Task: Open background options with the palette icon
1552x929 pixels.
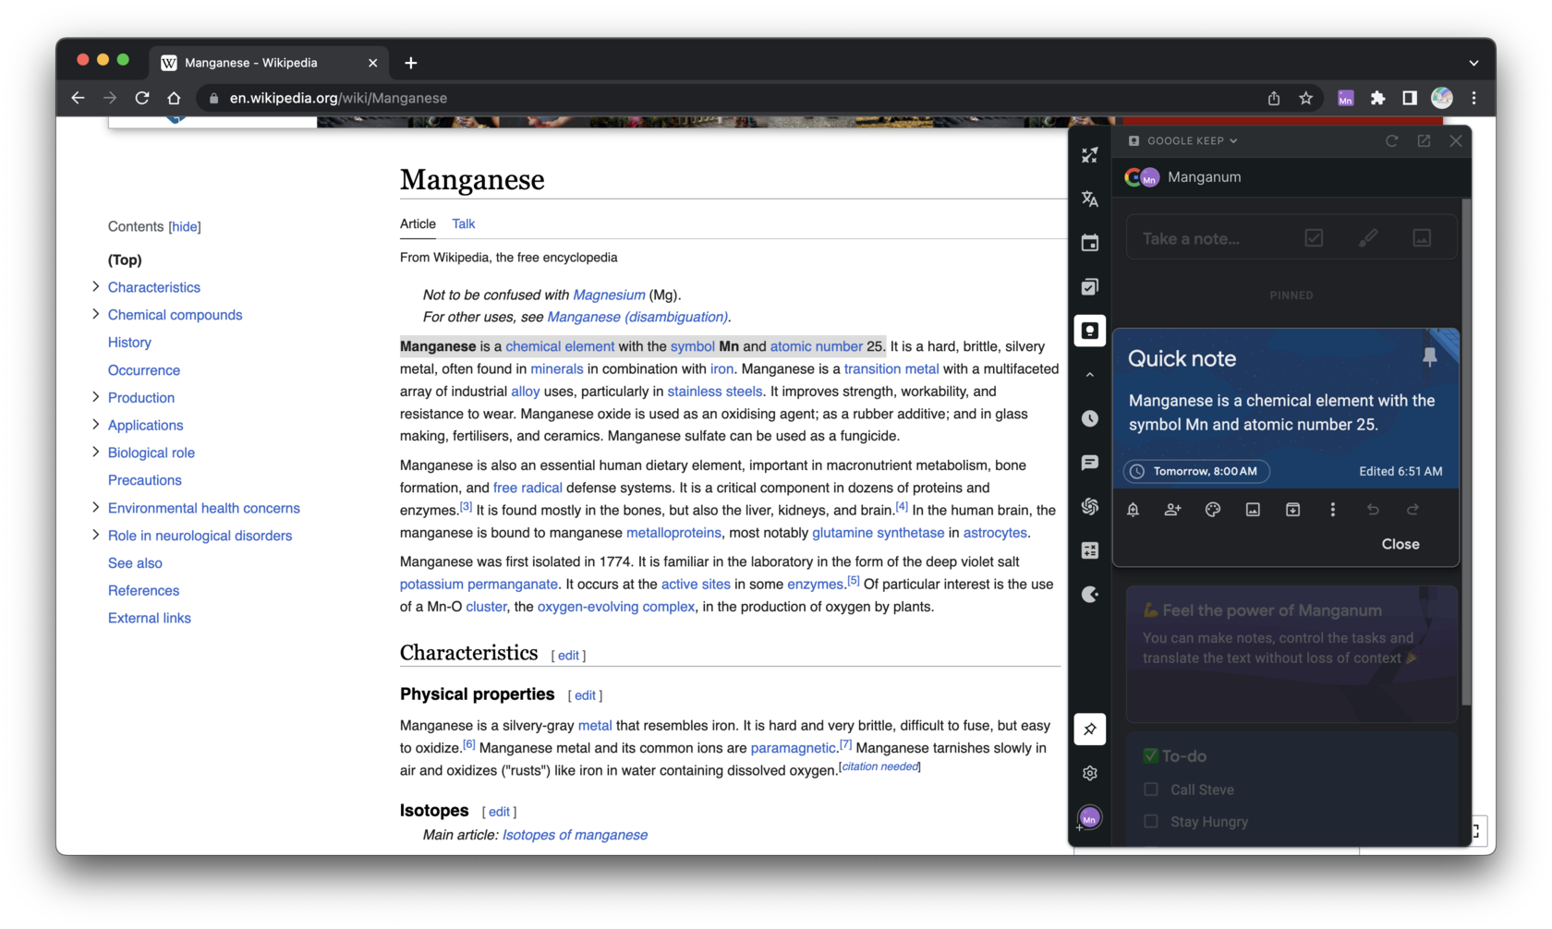Action: click(x=1213, y=509)
